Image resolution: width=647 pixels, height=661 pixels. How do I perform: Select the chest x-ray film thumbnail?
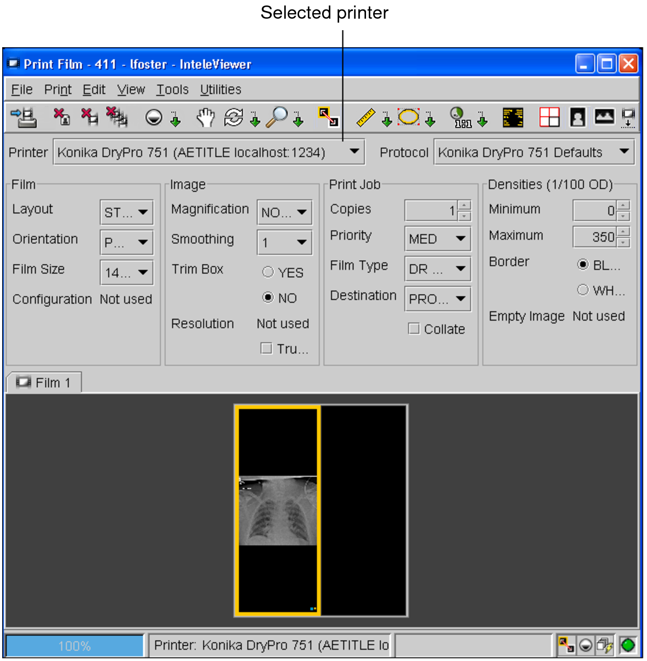(x=278, y=511)
